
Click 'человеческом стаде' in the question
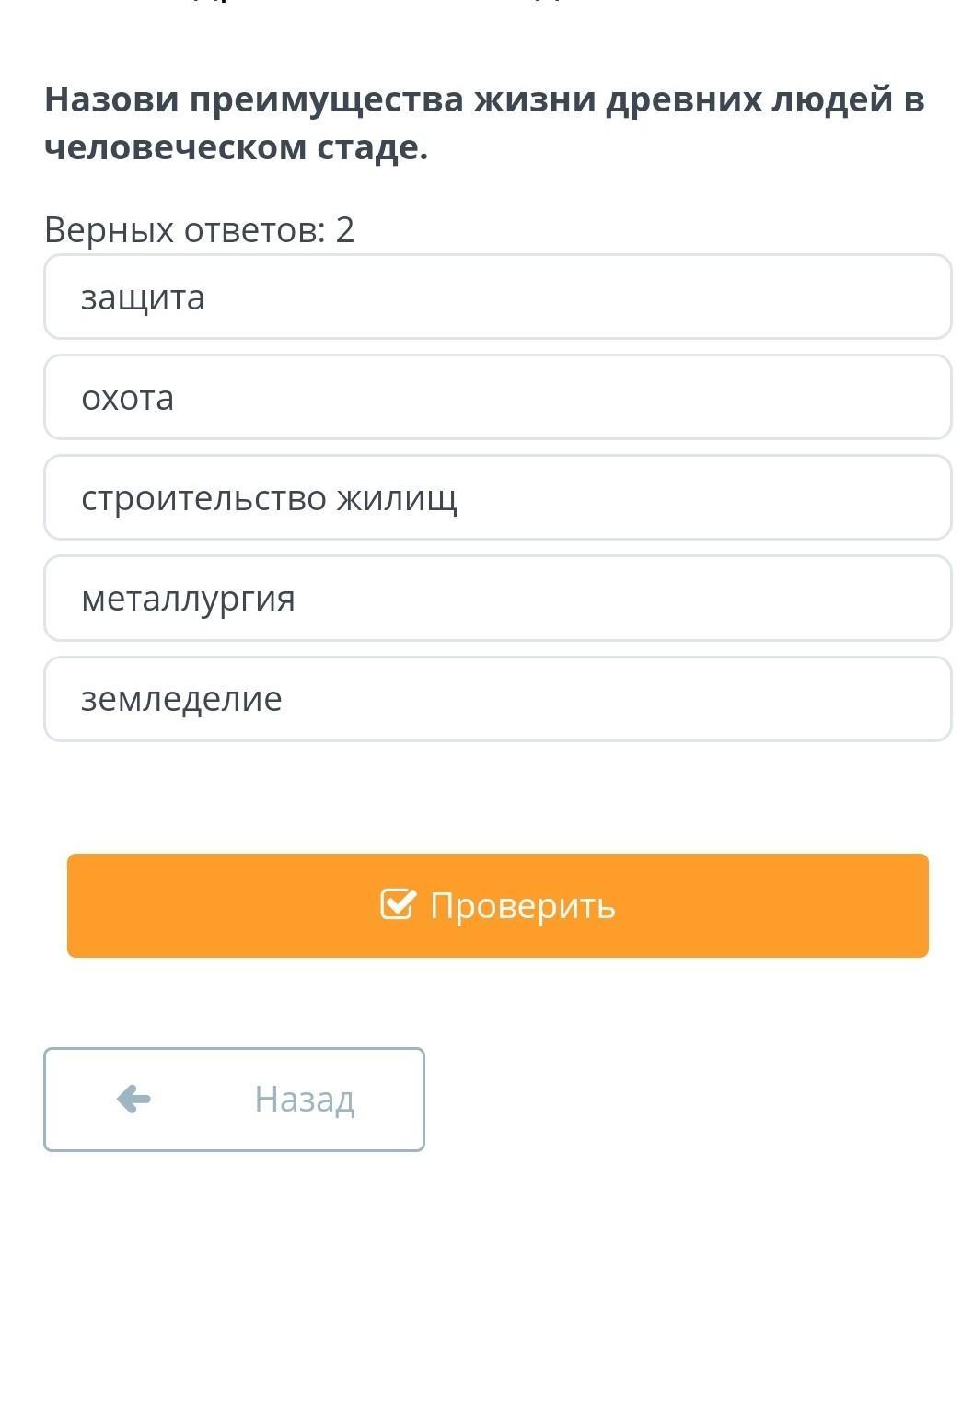point(236,147)
